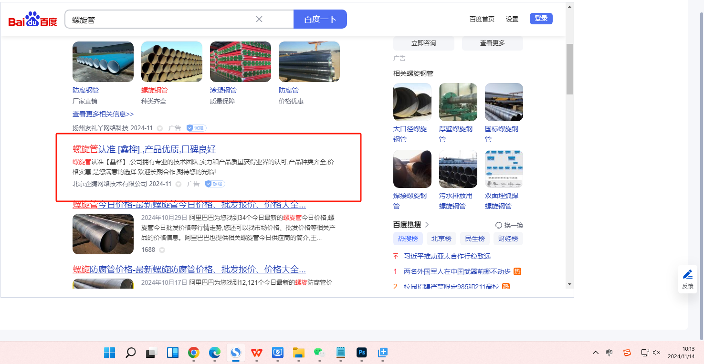Clear the search box with the X icon
This screenshot has width=704, height=364.
259,19
